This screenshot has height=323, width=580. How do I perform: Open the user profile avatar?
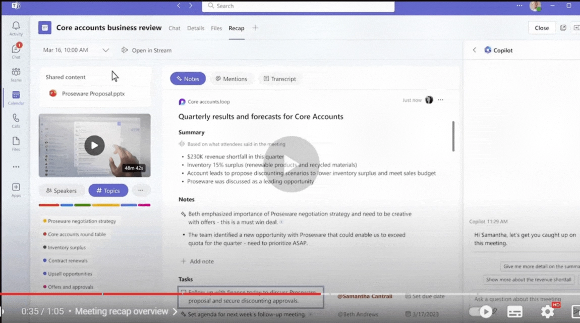(x=535, y=6)
